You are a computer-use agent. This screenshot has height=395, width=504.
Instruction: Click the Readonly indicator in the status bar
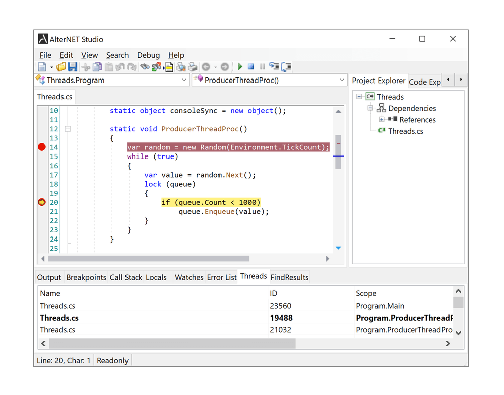pyautogui.click(x=112, y=360)
